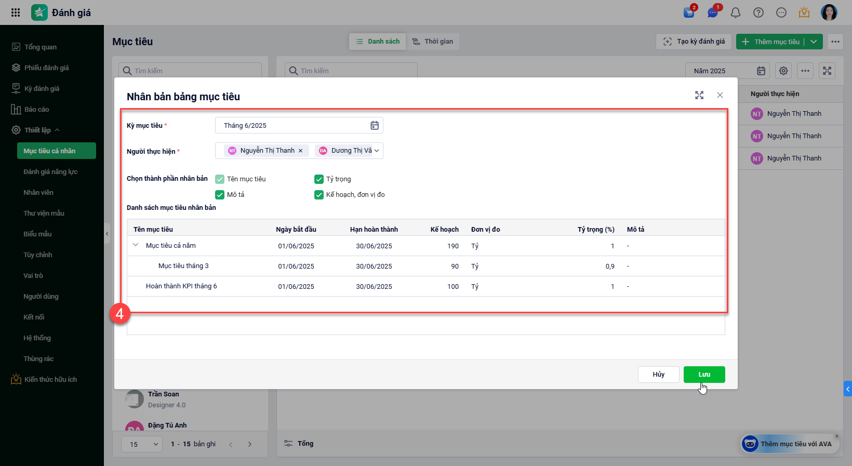Click the Hủy button
Viewport: 852px width, 466px height.
658,375
